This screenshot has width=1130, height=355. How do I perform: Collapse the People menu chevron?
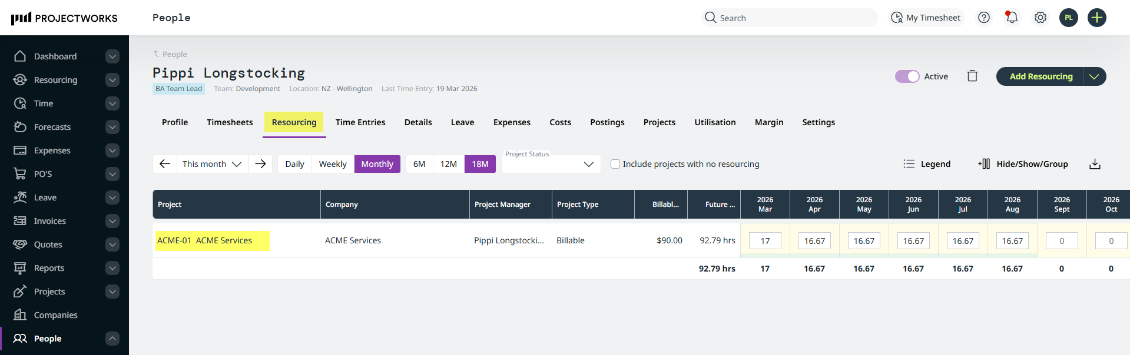point(112,339)
